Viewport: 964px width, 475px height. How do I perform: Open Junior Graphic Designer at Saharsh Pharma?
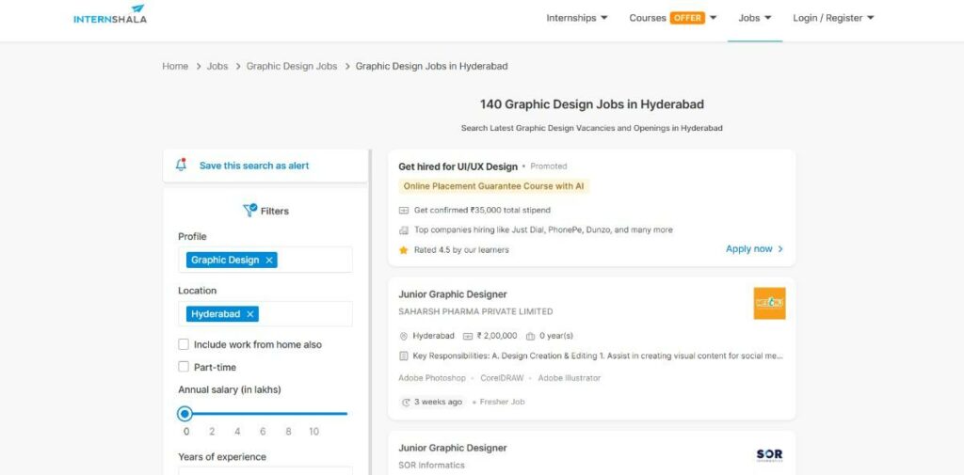click(x=453, y=294)
